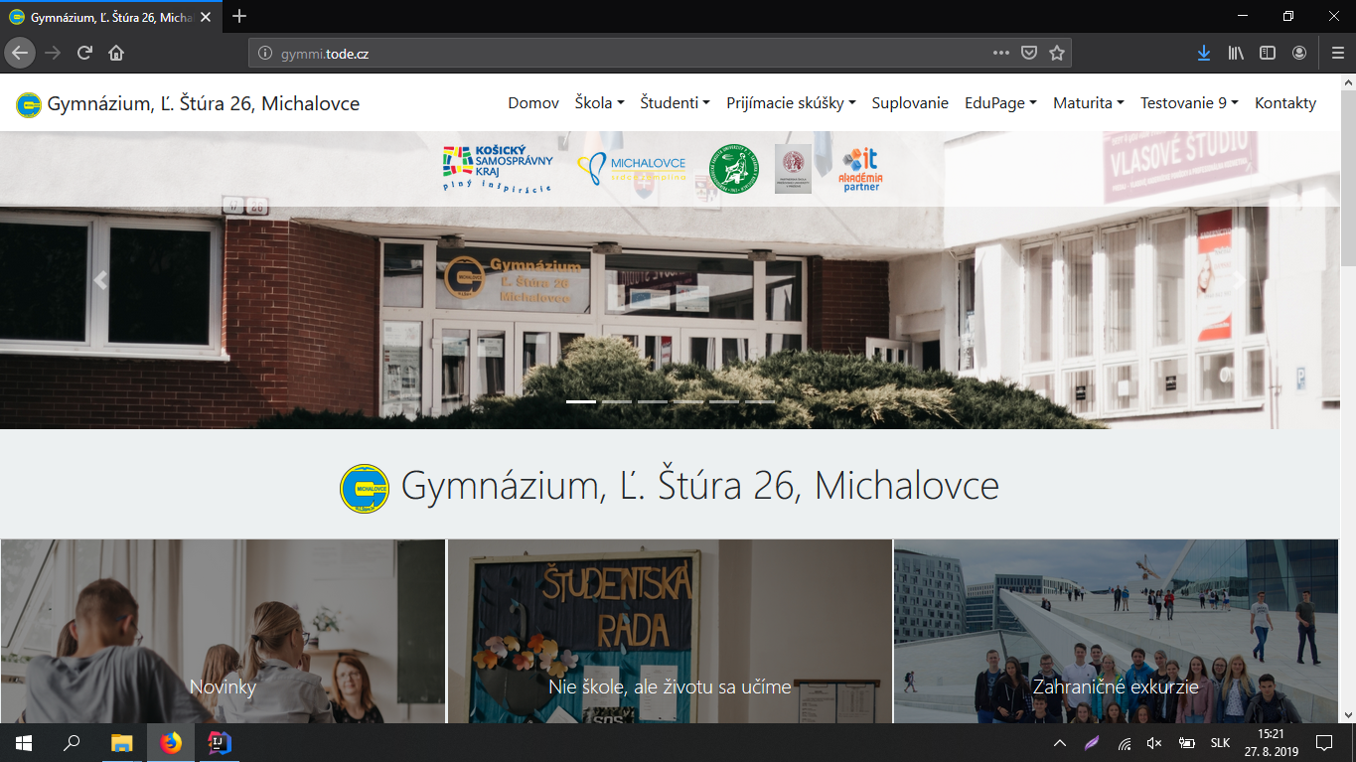This screenshot has width=1356, height=762.
Task: Open File Explorer from taskbar
Action: pos(121,742)
